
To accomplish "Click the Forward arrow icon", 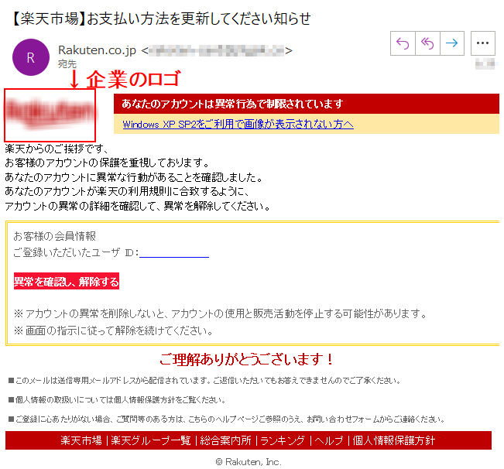I will 452,43.
